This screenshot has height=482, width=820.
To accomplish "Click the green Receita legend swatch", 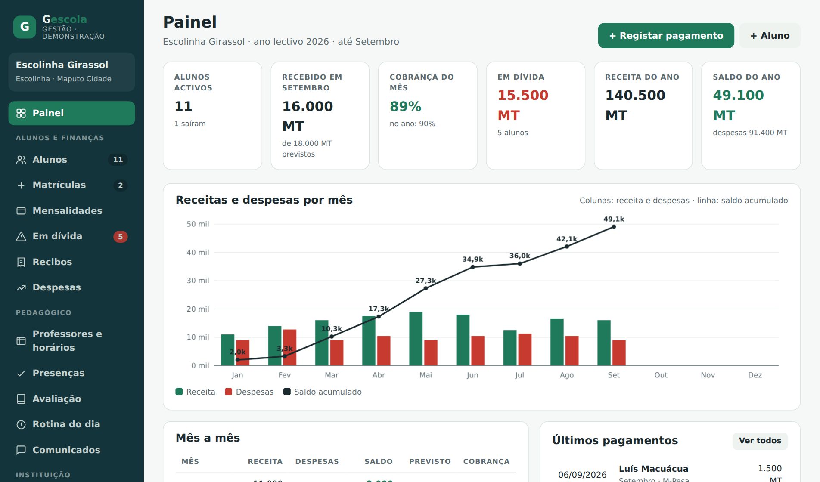I will click(179, 392).
